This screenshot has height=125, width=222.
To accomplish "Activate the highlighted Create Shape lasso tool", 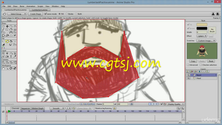I will click(x=7, y=41).
